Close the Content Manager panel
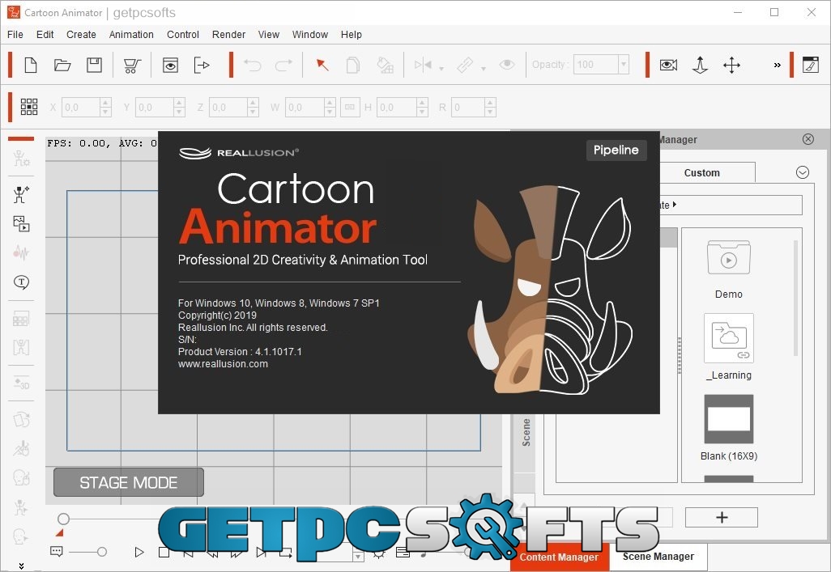The image size is (831, 572). [x=808, y=139]
